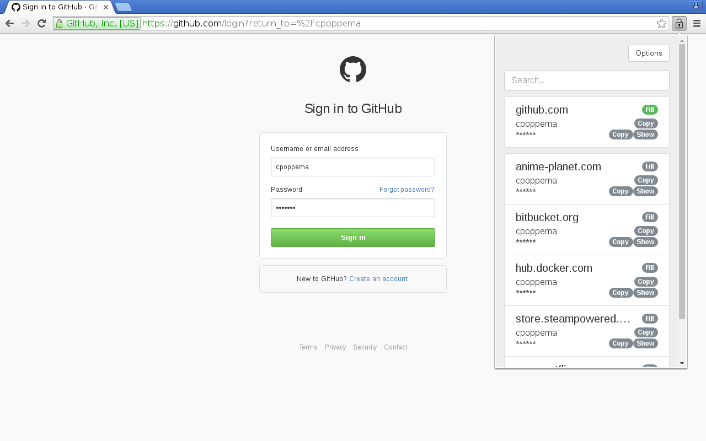Click Forgot password link

click(x=407, y=189)
